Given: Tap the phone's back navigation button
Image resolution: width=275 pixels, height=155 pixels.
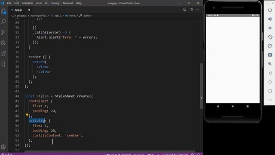Looking at the screenshot, I should click(218, 106).
